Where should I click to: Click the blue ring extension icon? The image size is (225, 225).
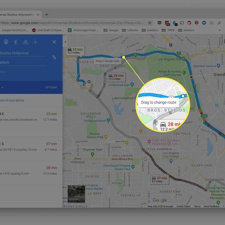pyautogui.click(x=204, y=23)
